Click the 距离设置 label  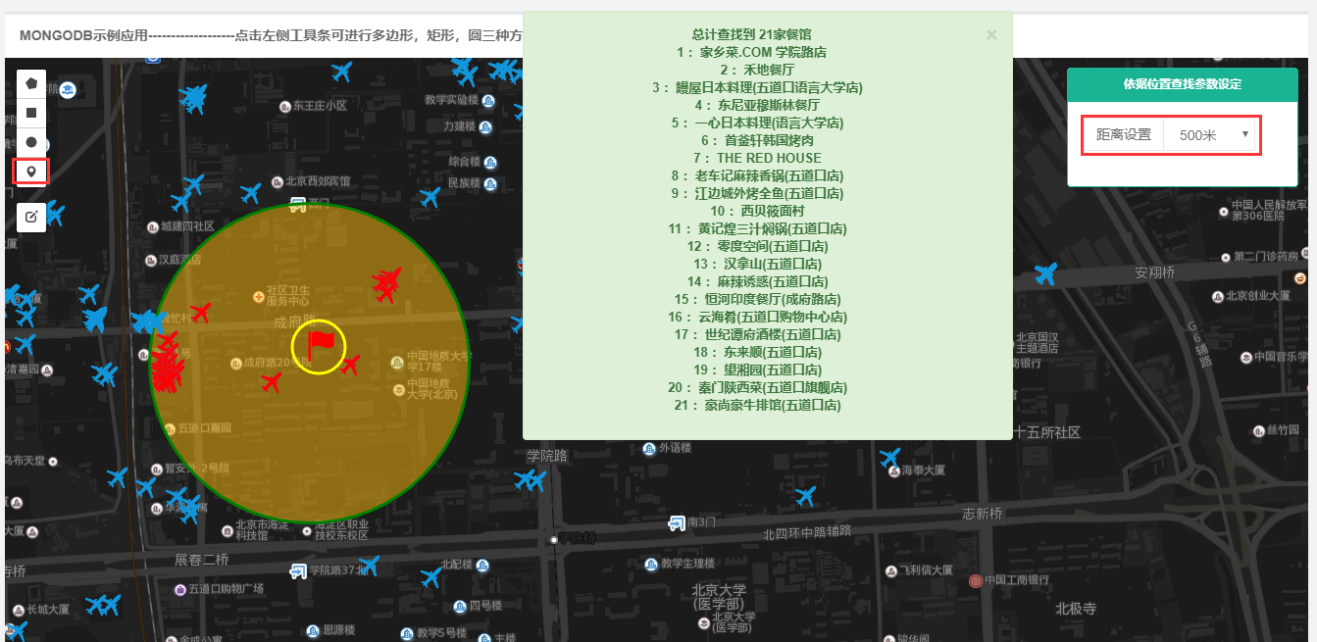pos(1124,135)
